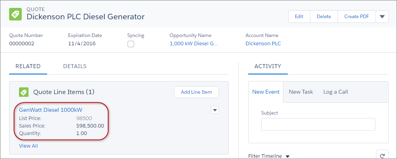This screenshot has height=159, width=397.
Task: Switch to the Related tab
Action: tap(28, 66)
